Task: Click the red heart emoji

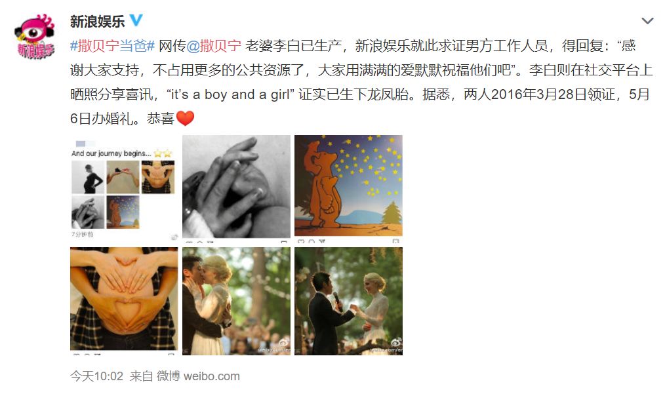Action: (x=185, y=118)
